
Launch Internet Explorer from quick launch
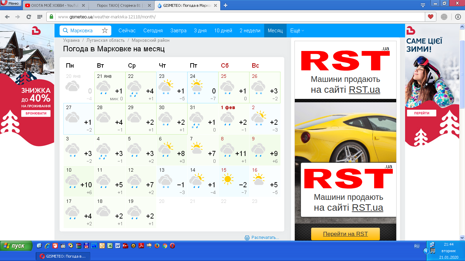pyautogui.click(x=47, y=246)
